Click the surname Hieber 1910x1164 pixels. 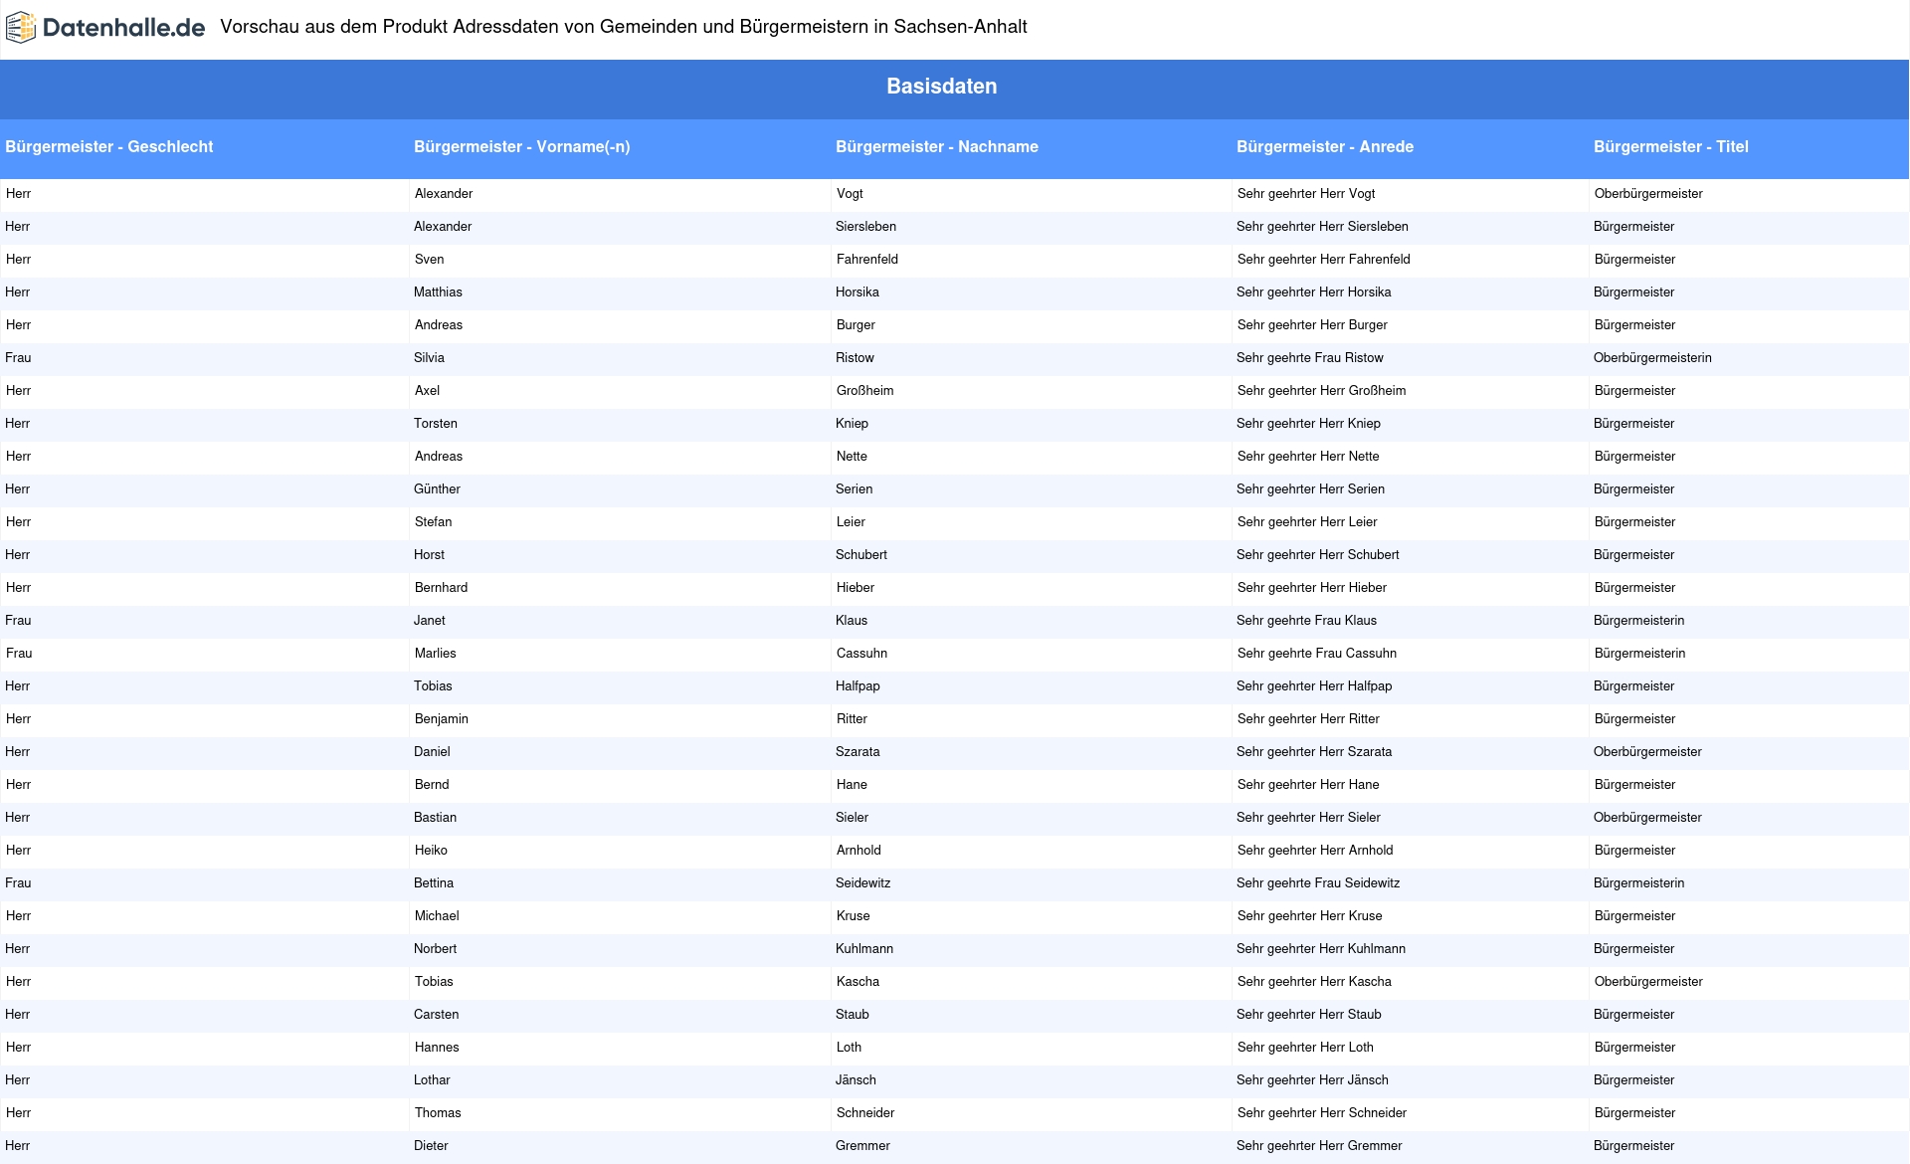pyautogui.click(x=856, y=588)
